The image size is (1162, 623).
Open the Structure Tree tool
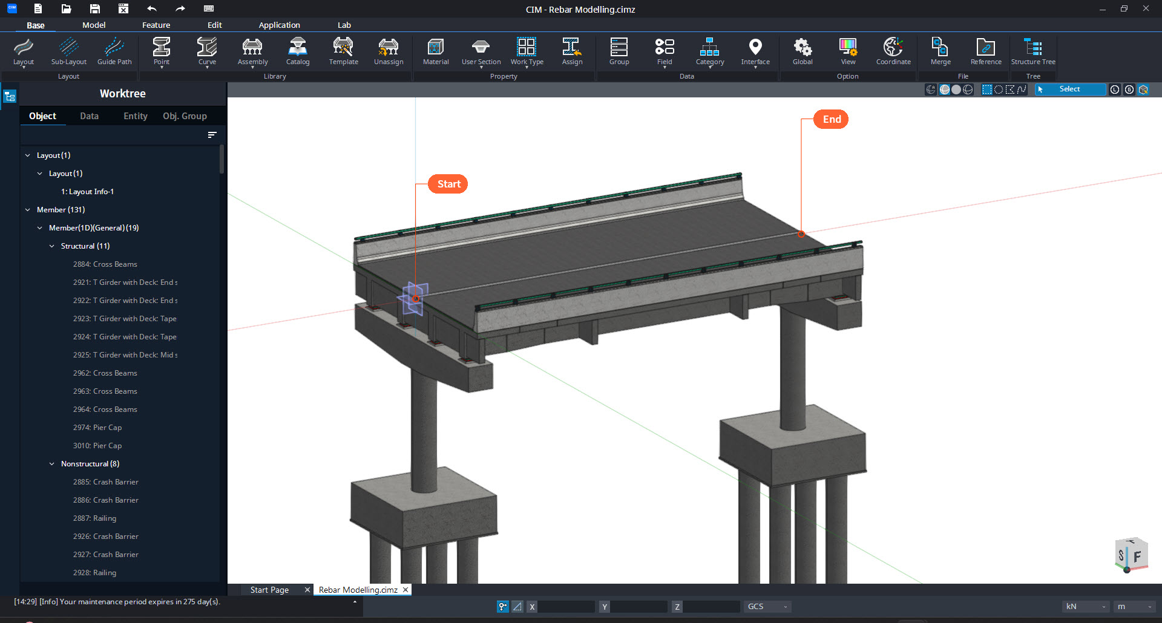pos(1033,52)
